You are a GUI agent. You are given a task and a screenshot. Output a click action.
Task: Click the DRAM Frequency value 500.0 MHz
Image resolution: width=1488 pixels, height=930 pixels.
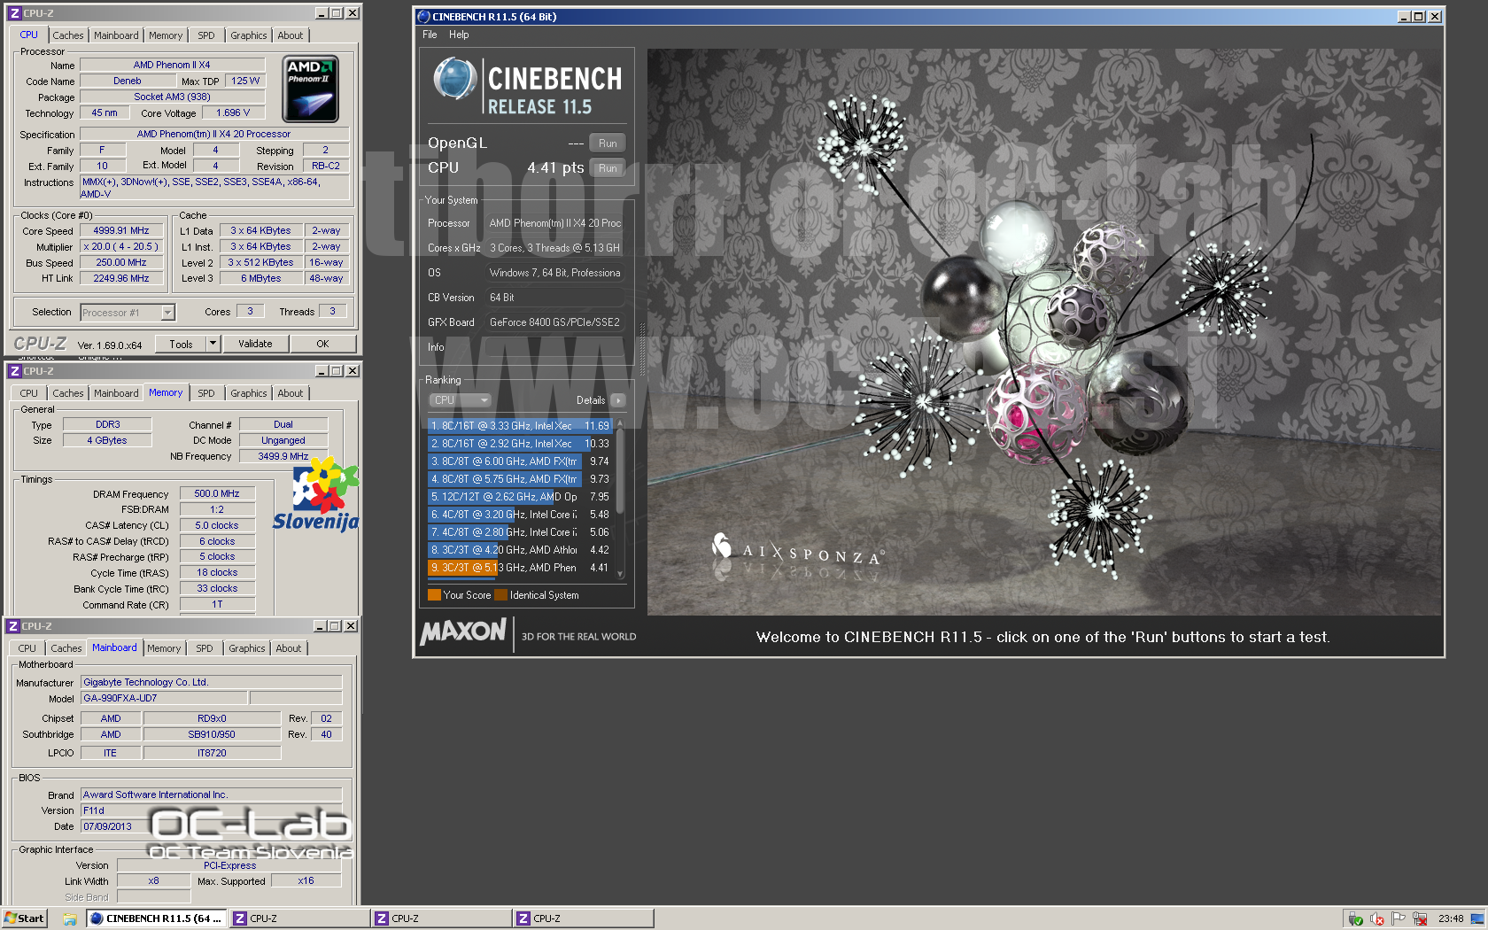point(217,493)
